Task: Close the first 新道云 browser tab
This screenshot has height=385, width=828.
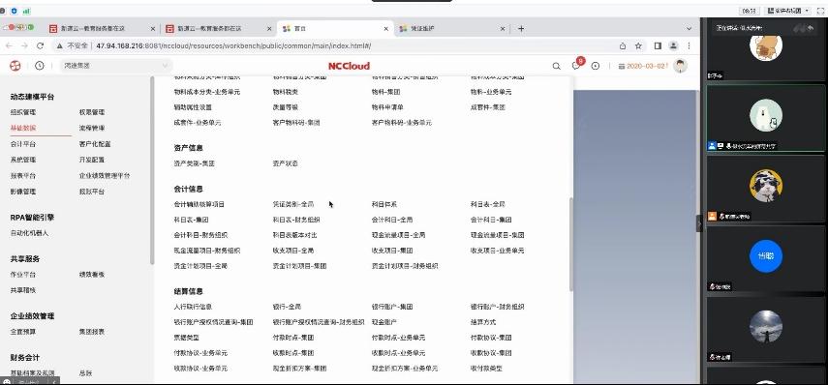Action: click(x=153, y=29)
